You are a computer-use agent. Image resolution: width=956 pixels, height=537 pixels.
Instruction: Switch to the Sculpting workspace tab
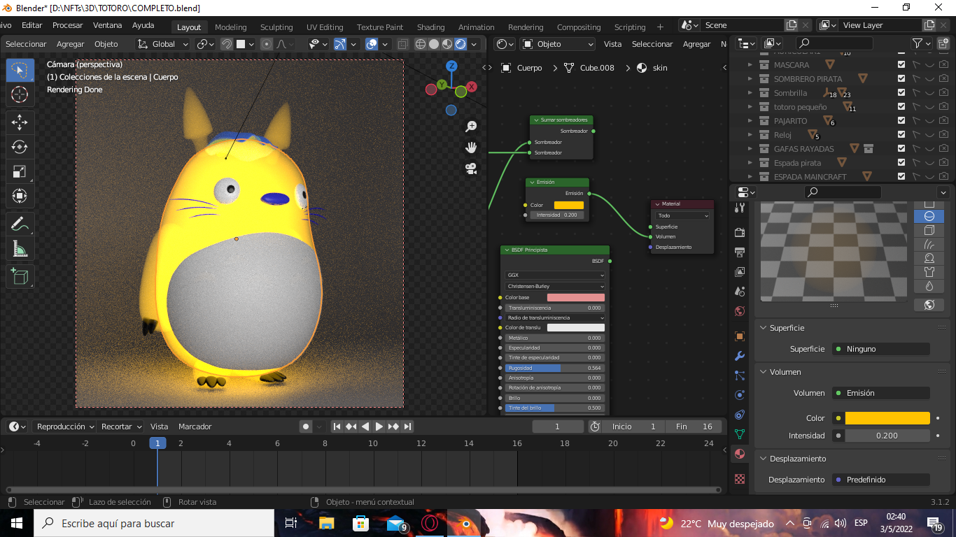coord(276,27)
